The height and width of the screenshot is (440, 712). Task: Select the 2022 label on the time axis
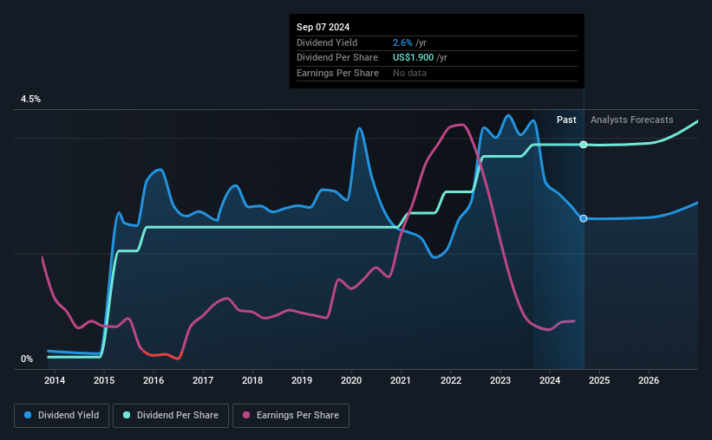pyautogui.click(x=451, y=380)
